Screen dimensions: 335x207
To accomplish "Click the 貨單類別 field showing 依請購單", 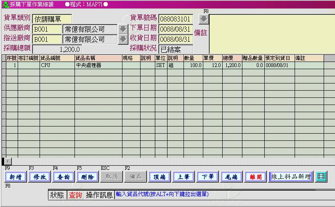I will [x=52, y=19].
